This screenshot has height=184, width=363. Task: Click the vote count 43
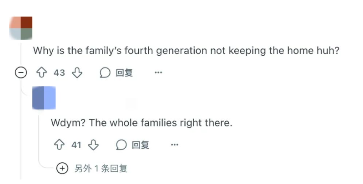[60, 73]
